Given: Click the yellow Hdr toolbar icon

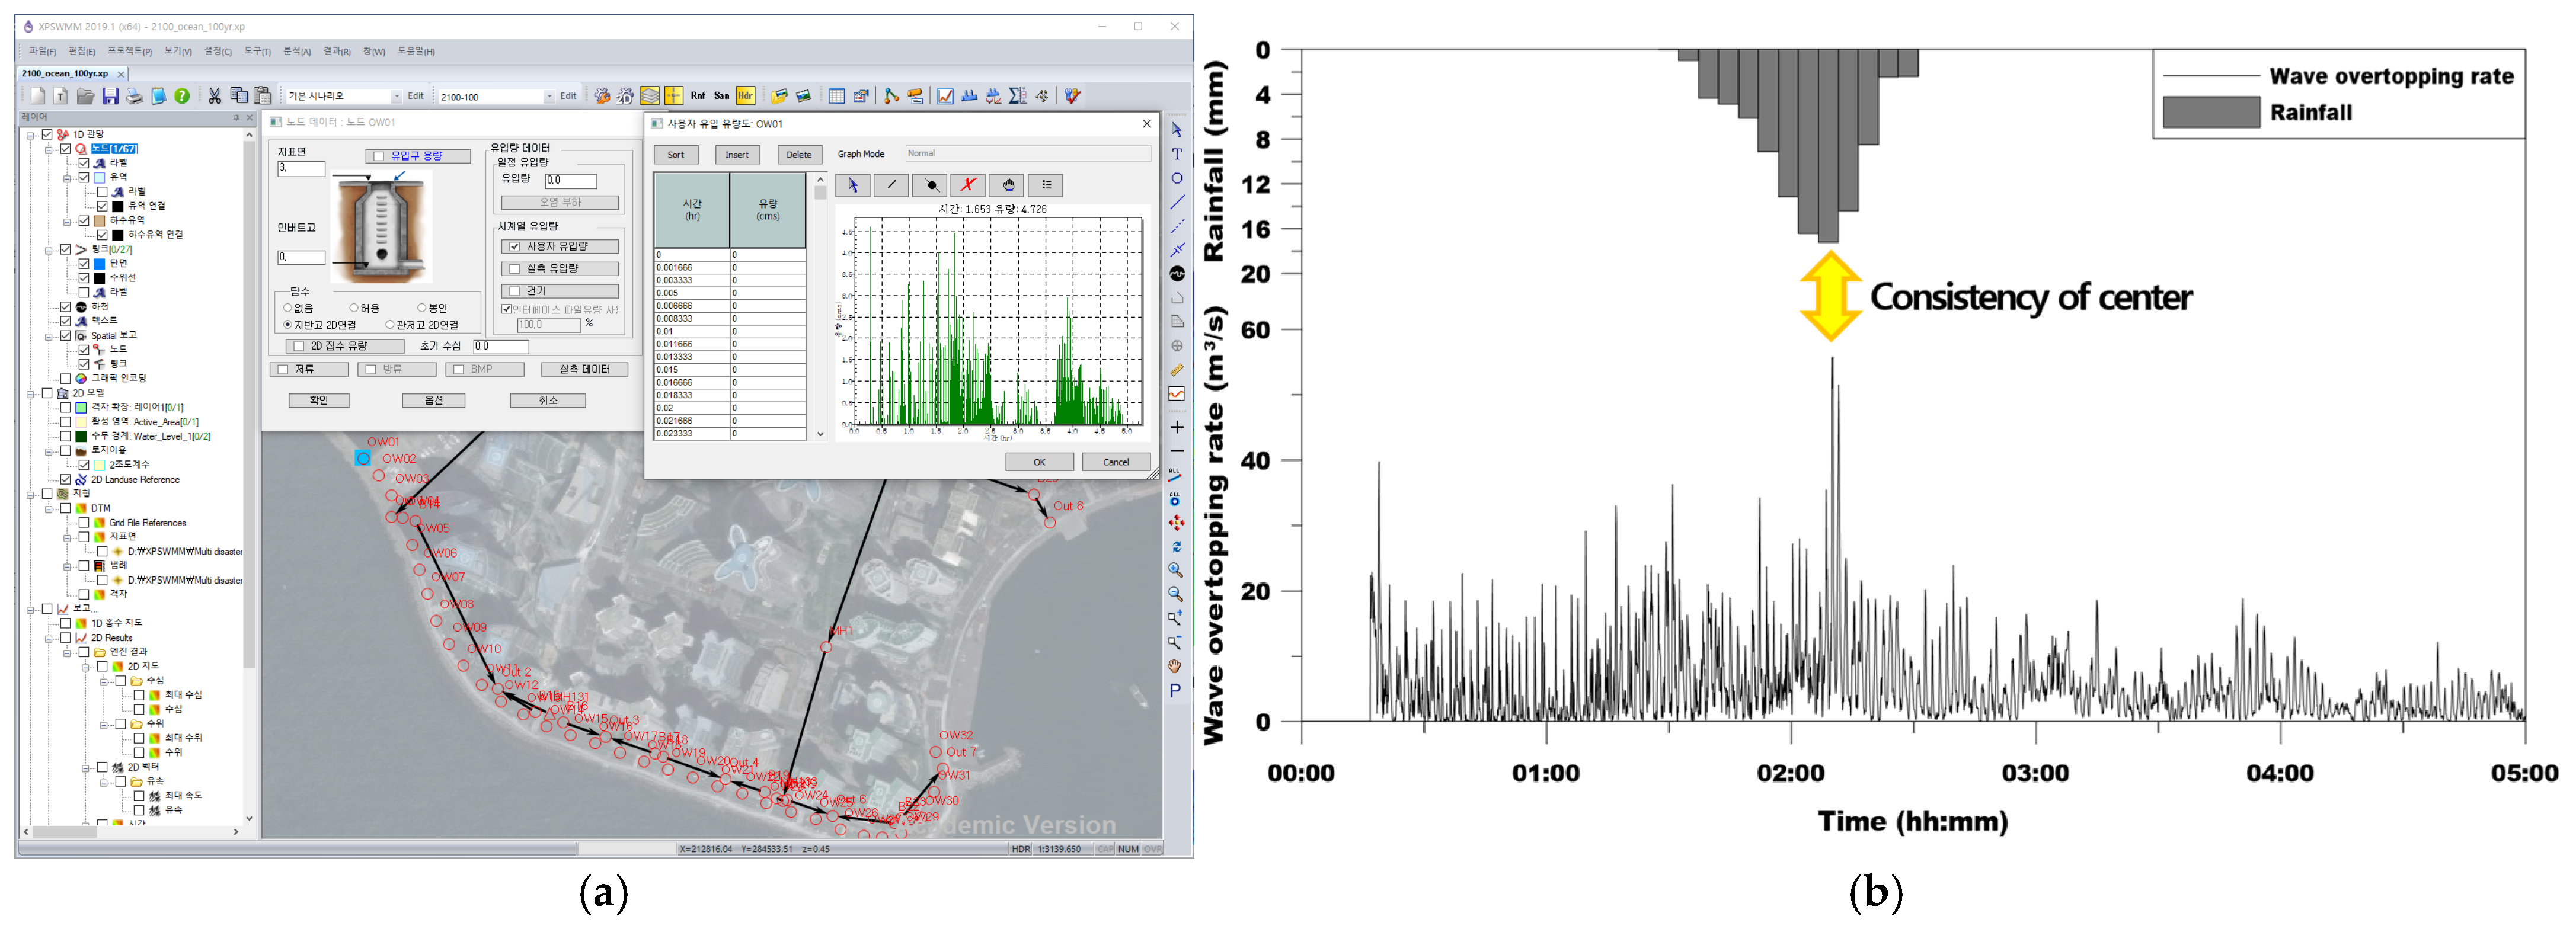Looking at the screenshot, I should 745,96.
